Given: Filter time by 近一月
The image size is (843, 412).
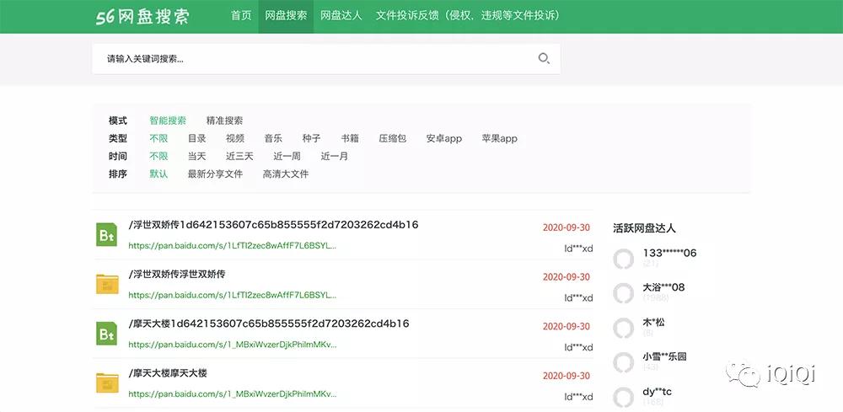Looking at the screenshot, I should tap(335, 157).
